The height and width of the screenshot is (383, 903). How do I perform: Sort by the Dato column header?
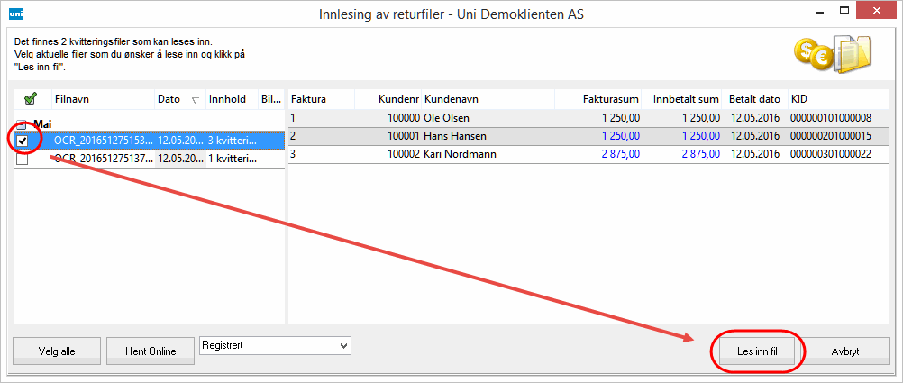(178, 99)
